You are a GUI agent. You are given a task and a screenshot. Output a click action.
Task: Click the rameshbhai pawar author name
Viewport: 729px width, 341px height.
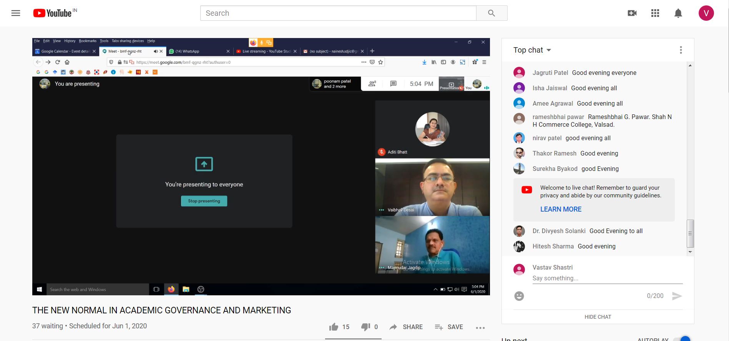click(558, 117)
